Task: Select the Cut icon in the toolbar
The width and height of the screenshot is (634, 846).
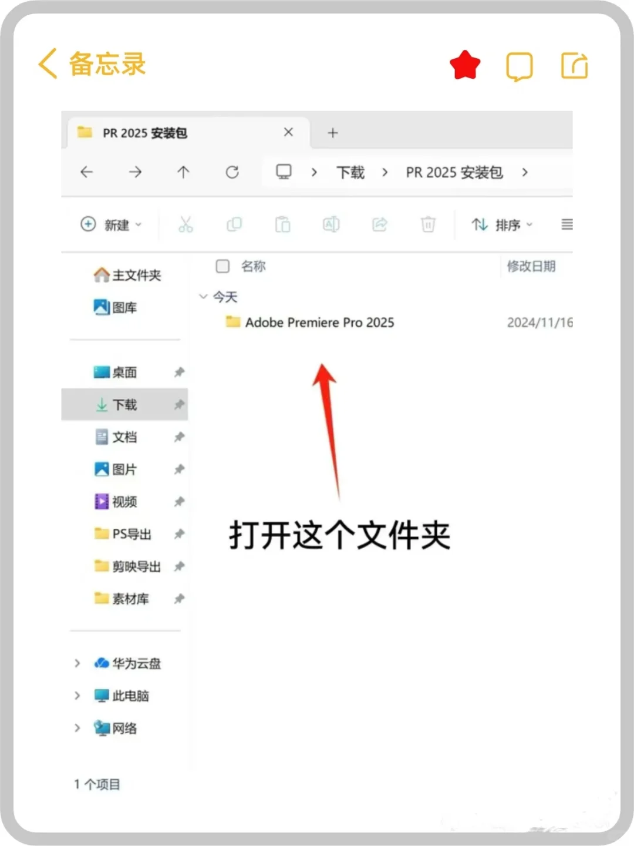Action: [x=186, y=224]
